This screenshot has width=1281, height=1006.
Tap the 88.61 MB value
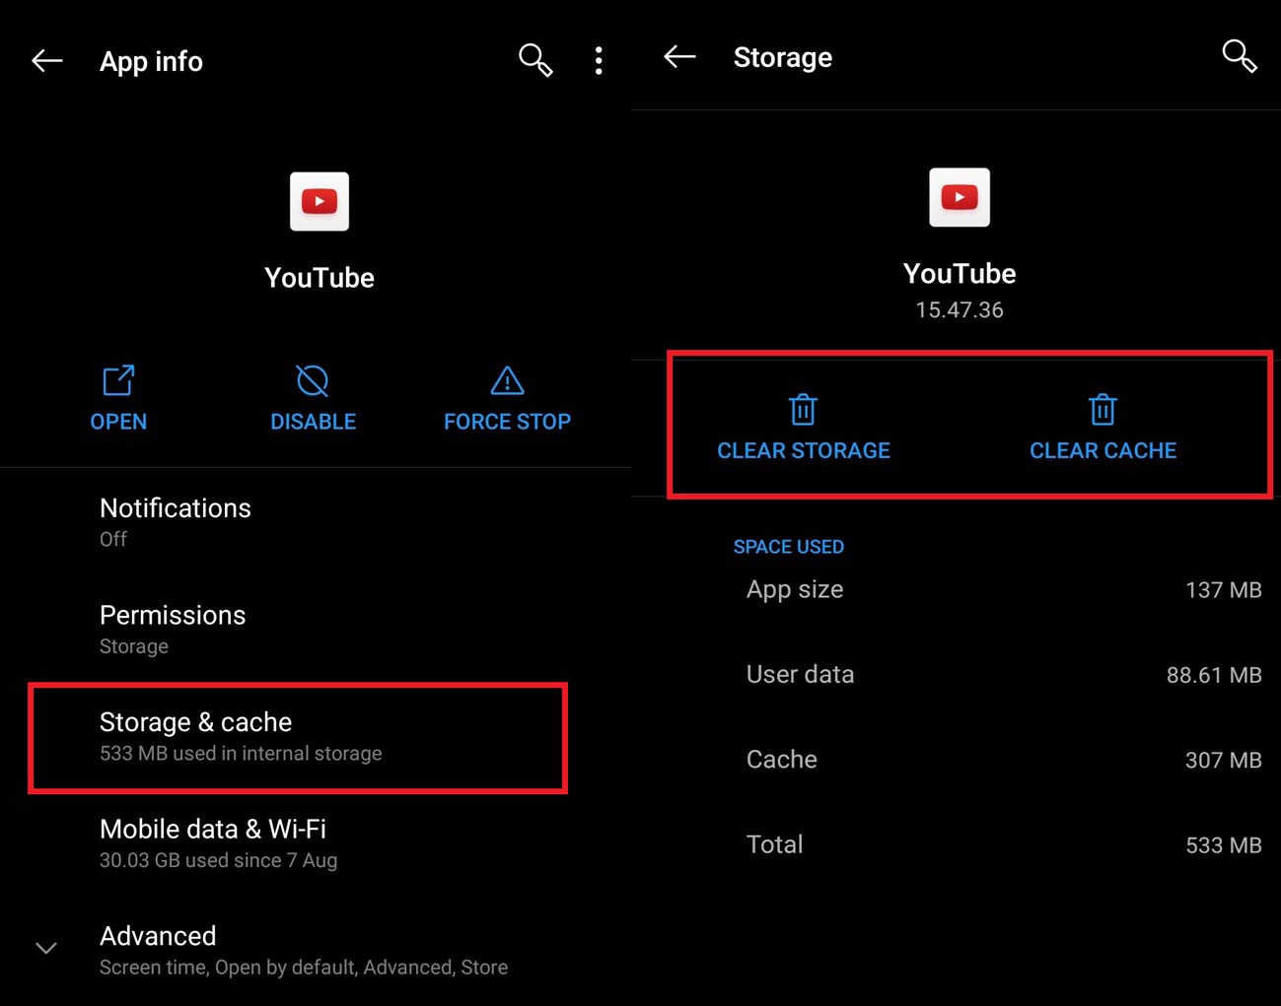[x=1214, y=675]
